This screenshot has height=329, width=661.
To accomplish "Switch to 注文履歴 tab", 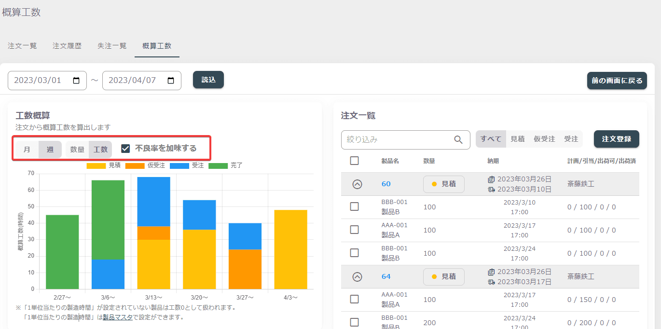I will coord(67,46).
